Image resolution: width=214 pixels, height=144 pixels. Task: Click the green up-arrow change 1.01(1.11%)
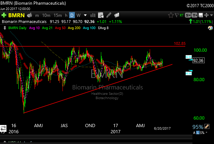point(201,22)
